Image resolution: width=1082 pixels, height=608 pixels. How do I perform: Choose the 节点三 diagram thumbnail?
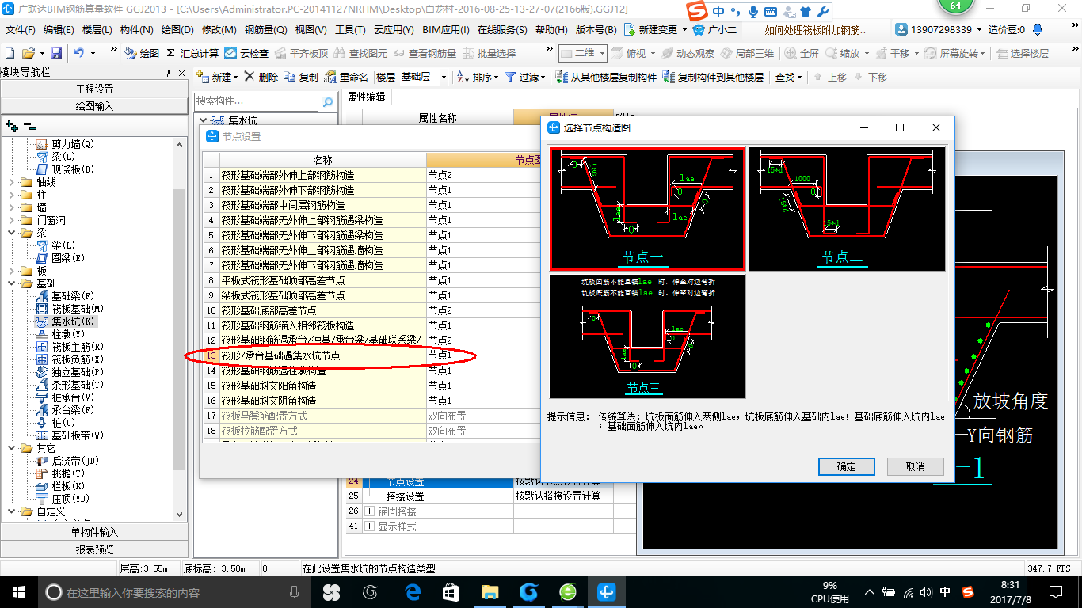tap(647, 336)
